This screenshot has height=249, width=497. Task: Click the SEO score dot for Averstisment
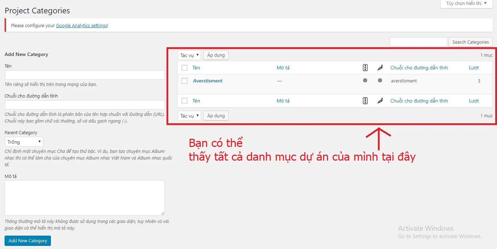coord(365,80)
